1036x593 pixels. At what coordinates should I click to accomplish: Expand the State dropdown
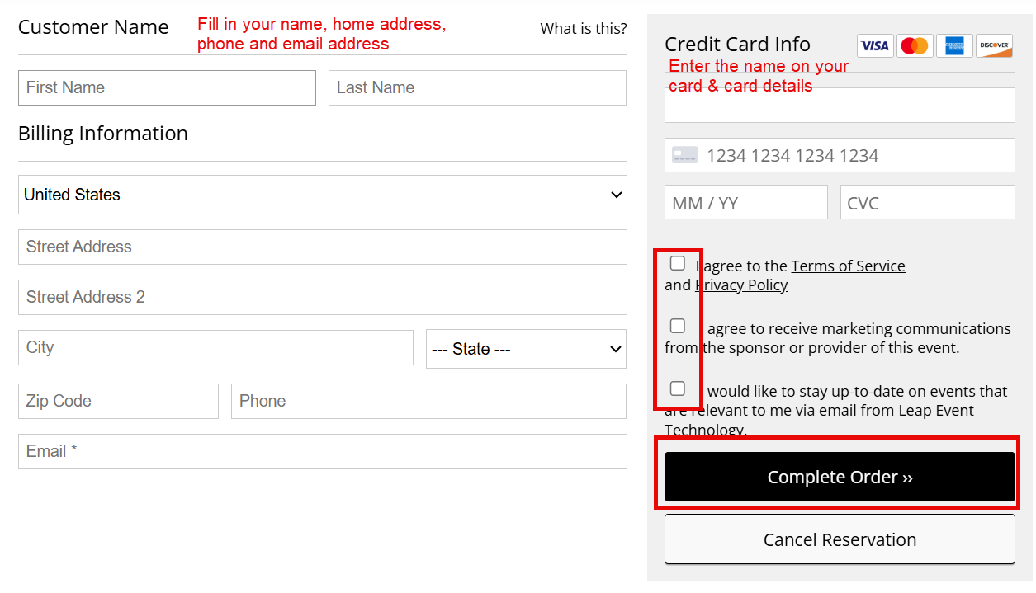[x=526, y=349]
